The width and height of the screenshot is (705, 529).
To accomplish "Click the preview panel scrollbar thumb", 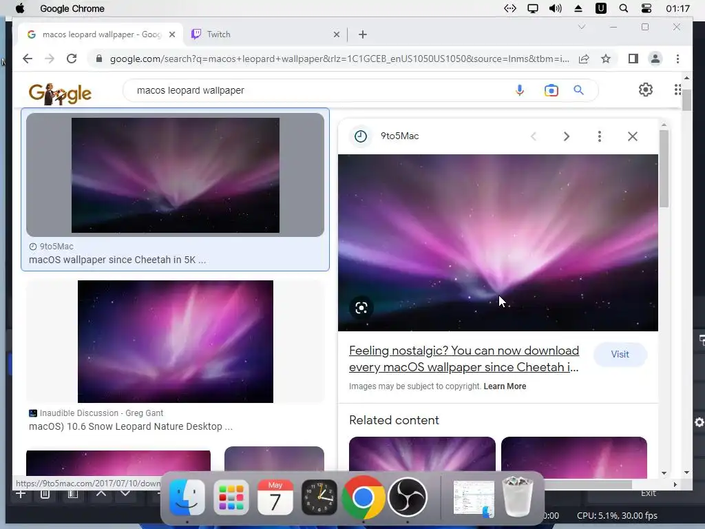I will [664, 169].
